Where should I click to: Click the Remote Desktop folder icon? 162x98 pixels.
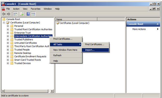point(12,53)
